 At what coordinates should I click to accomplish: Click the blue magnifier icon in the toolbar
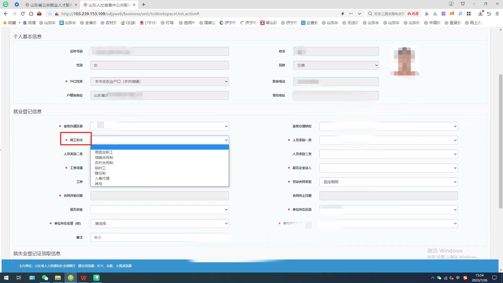point(460,14)
